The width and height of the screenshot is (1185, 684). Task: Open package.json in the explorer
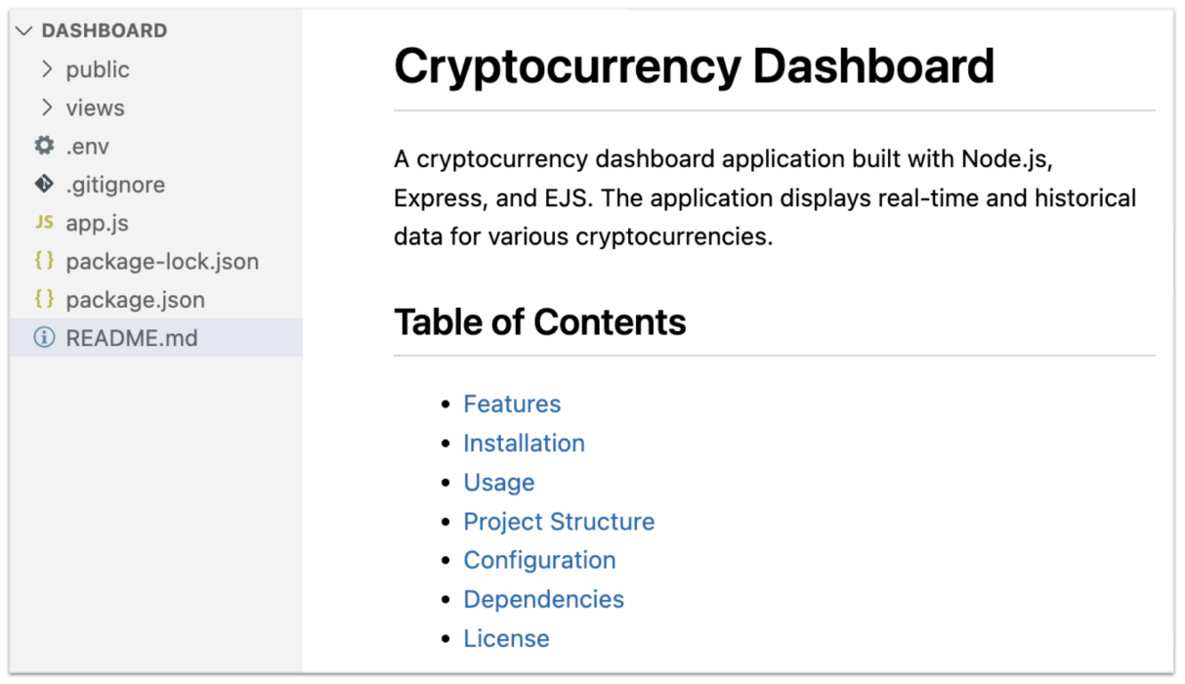tap(135, 300)
